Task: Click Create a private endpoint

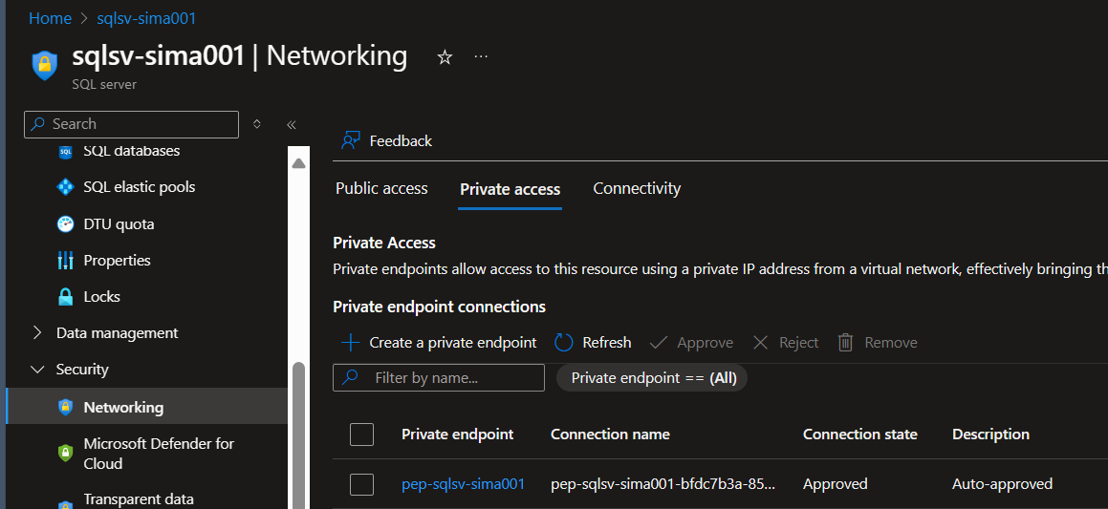Action: pyautogui.click(x=439, y=343)
